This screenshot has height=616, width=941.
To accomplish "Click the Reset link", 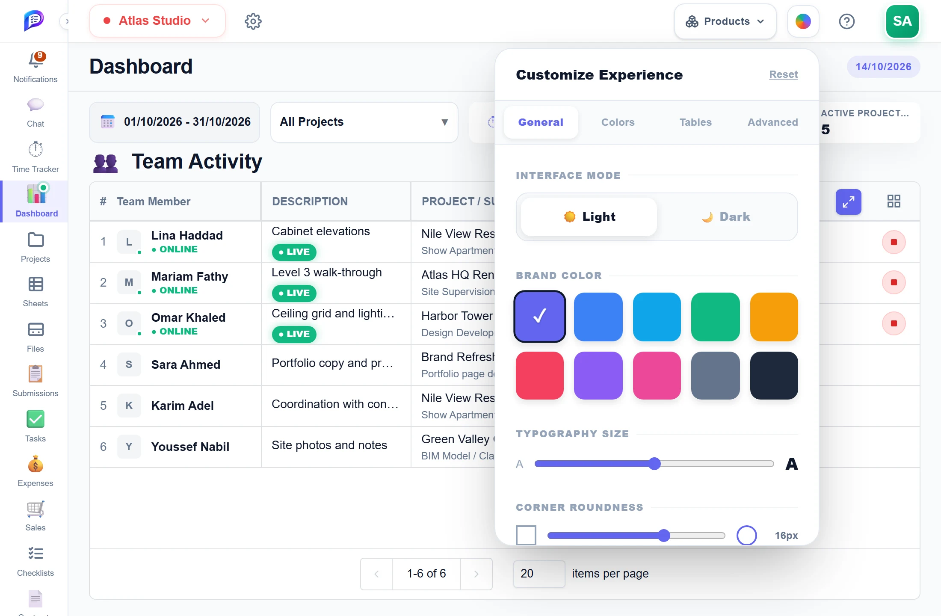I will point(784,74).
